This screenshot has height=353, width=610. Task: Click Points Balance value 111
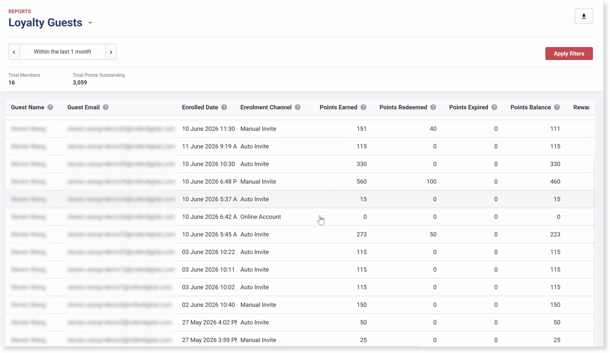click(x=555, y=129)
